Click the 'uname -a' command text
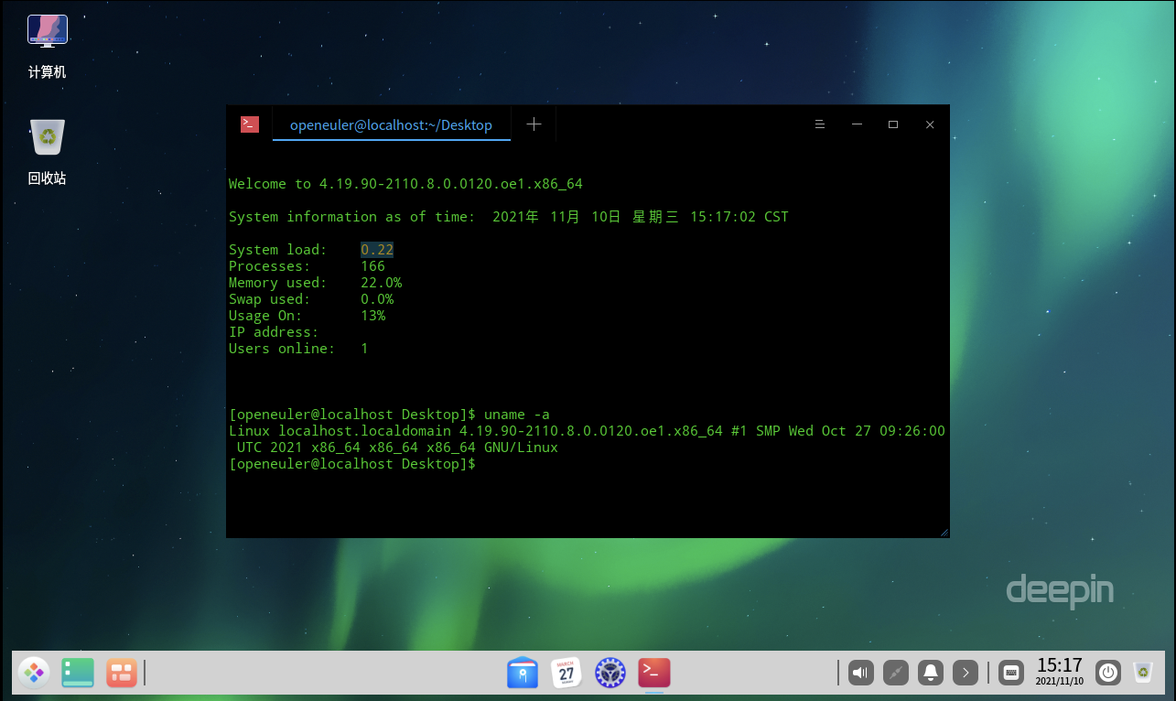Image resolution: width=1176 pixels, height=701 pixels. click(x=517, y=414)
